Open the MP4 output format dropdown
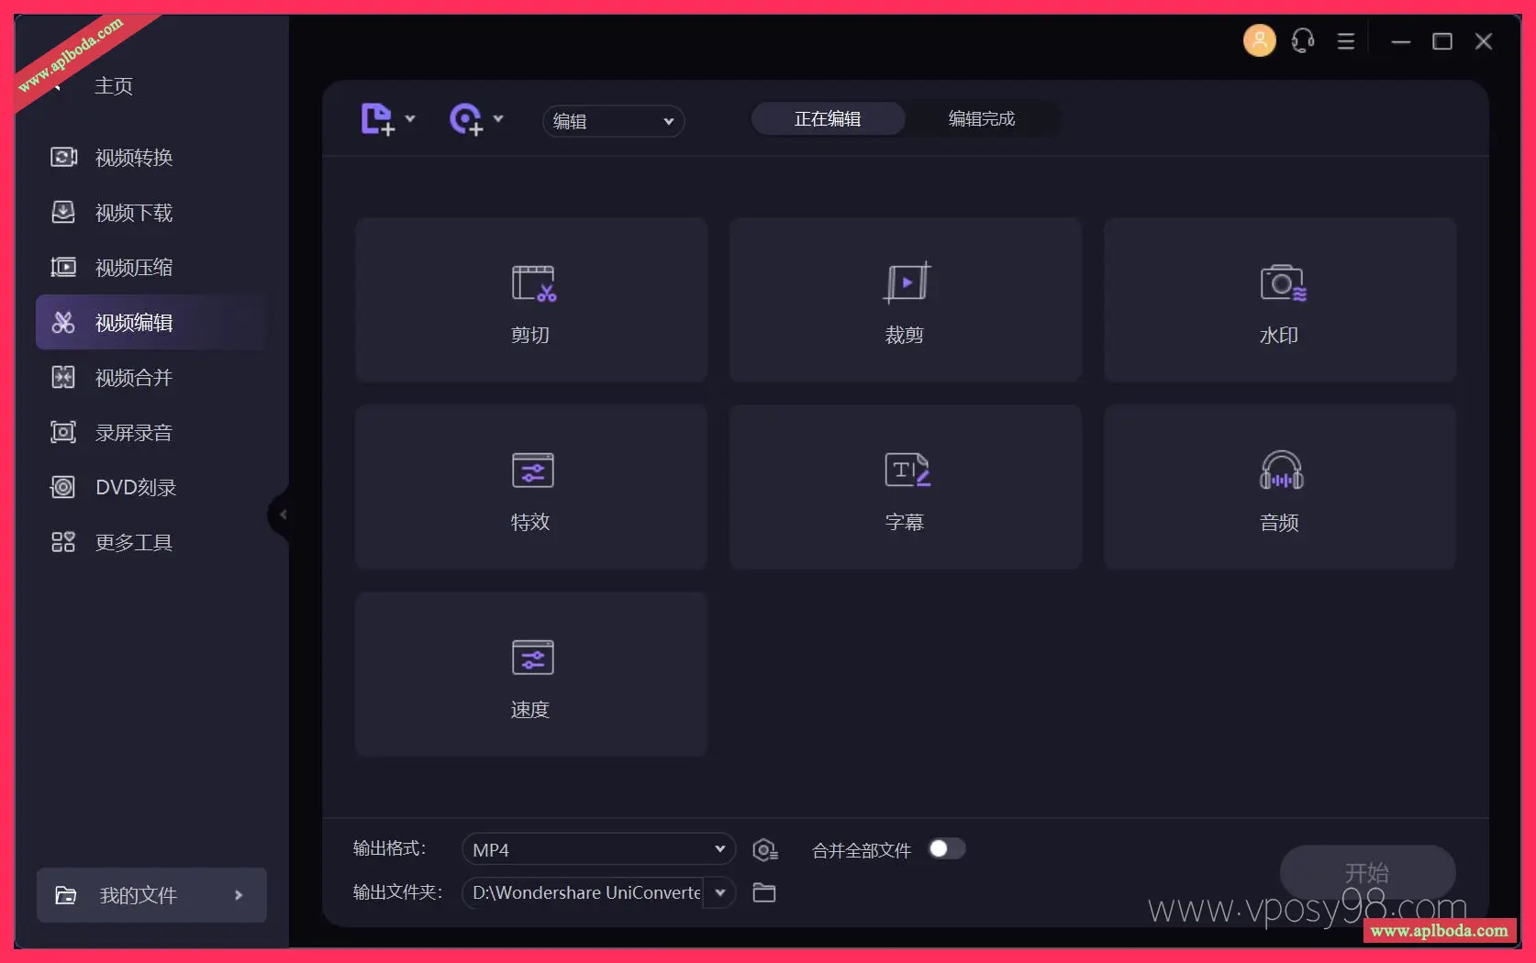This screenshot has width=1536, height=963. [598, 849]
